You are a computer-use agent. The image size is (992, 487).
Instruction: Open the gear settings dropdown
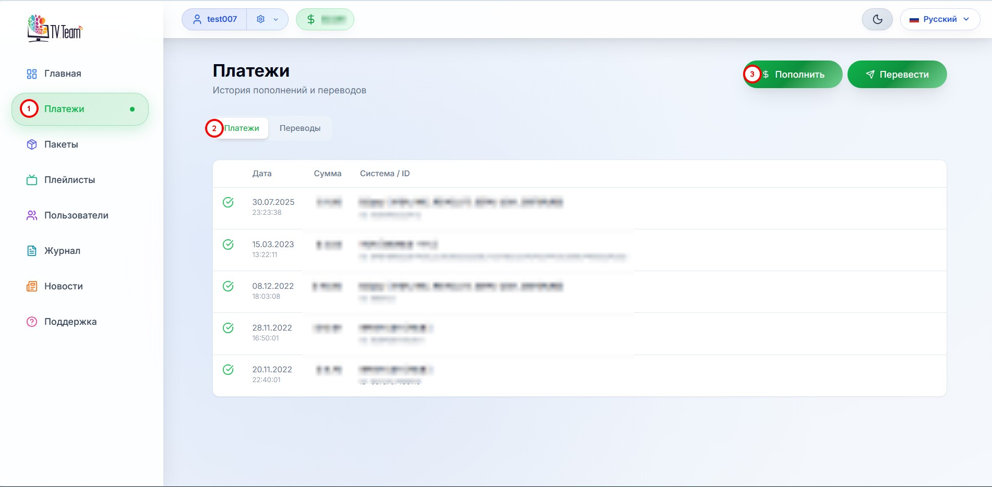[x=267, y=19]
